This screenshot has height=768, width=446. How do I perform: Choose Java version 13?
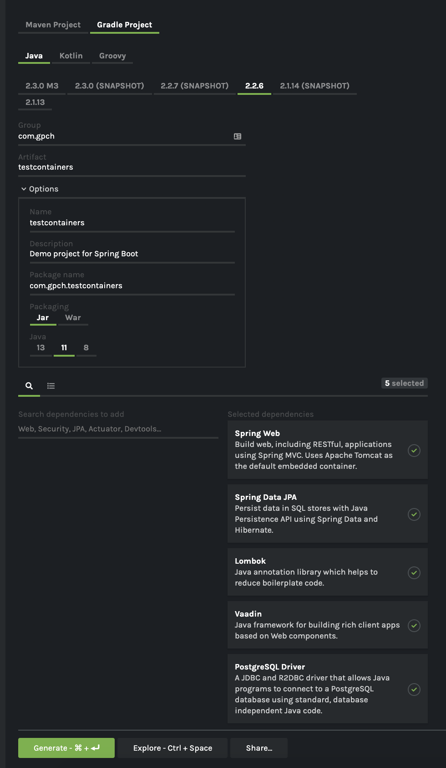tap(41, 348)
